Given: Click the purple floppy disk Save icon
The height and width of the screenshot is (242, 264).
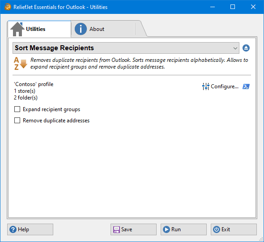Looking at the screenshot, I should pyautogui.click(x=116, y=229).
